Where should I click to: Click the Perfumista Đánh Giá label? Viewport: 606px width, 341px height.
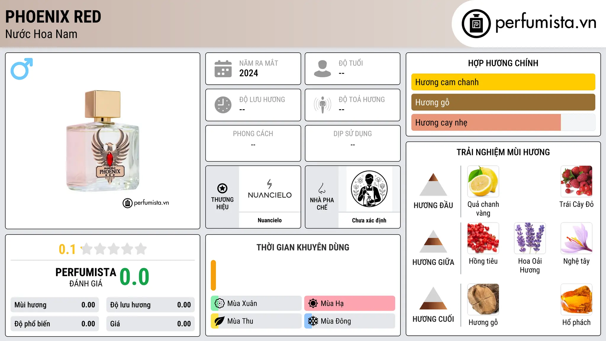point(86,277)
